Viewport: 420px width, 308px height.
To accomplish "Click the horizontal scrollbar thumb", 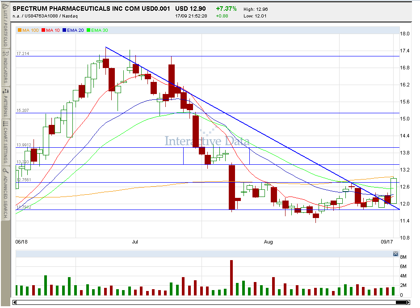I will tap(401, 302).
